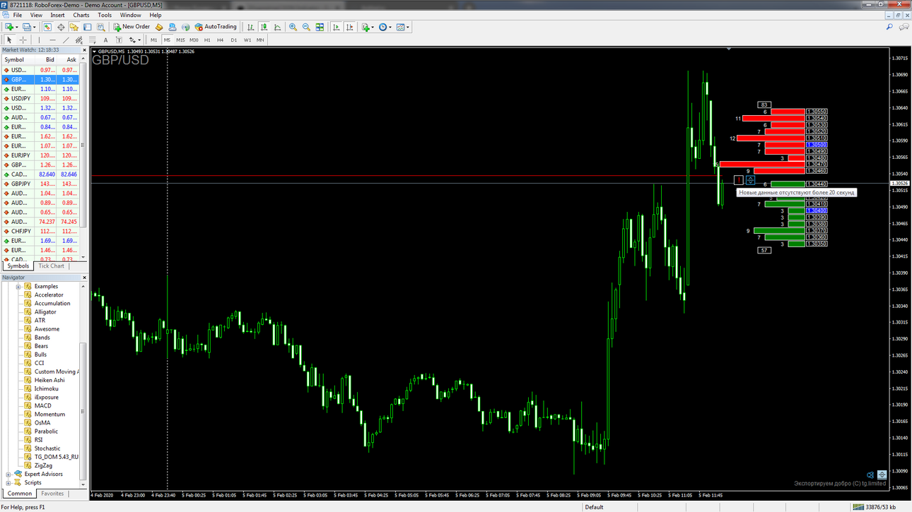Click the red bar at 1.30510
Image resolution: width=912 pixels, height=512 pixels.
(771, 138)
